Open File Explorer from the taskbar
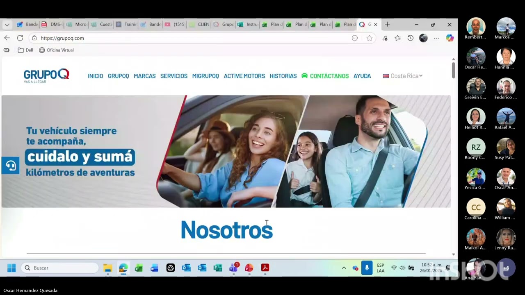Image resolution: width=525 pixels, height=295 pixels. click(108, 268)
